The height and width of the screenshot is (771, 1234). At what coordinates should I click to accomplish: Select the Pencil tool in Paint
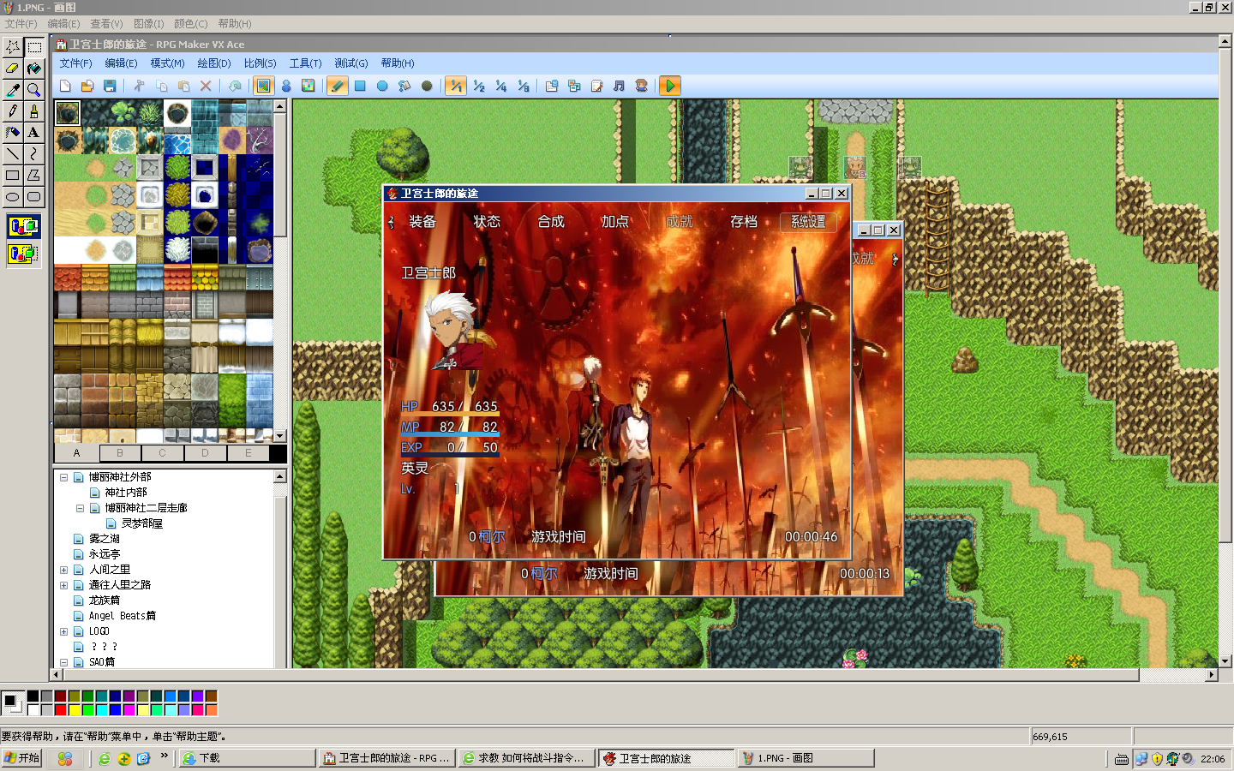(13, 111)
